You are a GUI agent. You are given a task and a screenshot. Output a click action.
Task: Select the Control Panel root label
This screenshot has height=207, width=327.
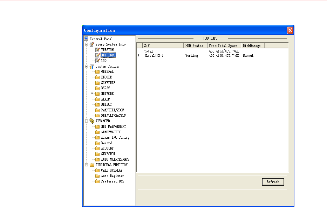pos(101,39)
